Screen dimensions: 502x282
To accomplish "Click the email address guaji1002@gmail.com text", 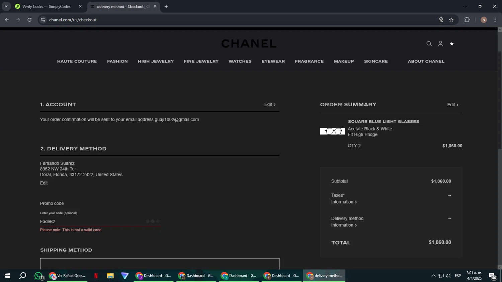I will point(177,120).
